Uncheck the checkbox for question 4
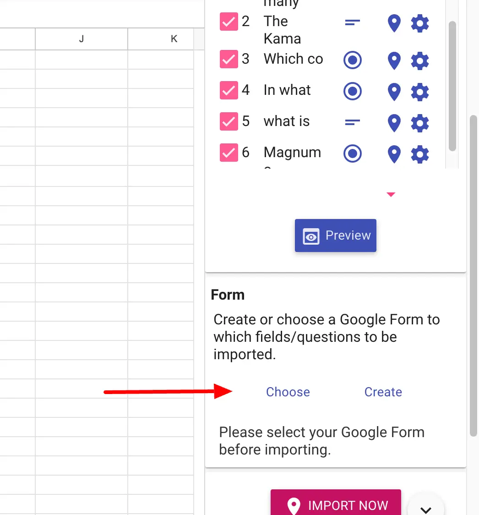479x515 pixels. 229,90
